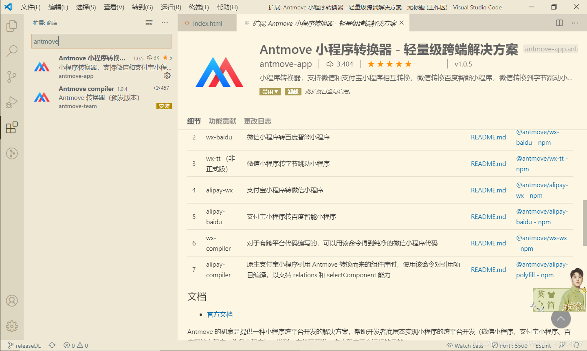Image resolution: width=587 pixels, height=351 pixels.
Task: Click the Antmove extension large logo
Action: click(220, 72)
